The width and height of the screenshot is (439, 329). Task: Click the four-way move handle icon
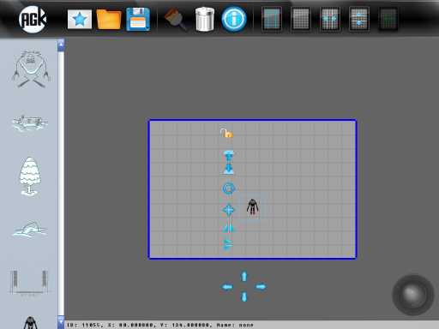(228, 210)
